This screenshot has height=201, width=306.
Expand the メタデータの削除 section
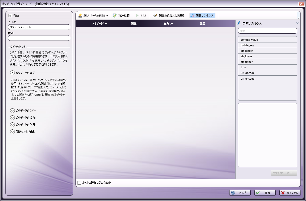coord(12,125)
